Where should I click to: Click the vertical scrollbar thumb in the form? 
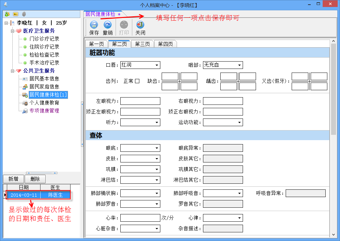[x=333, y=89]
